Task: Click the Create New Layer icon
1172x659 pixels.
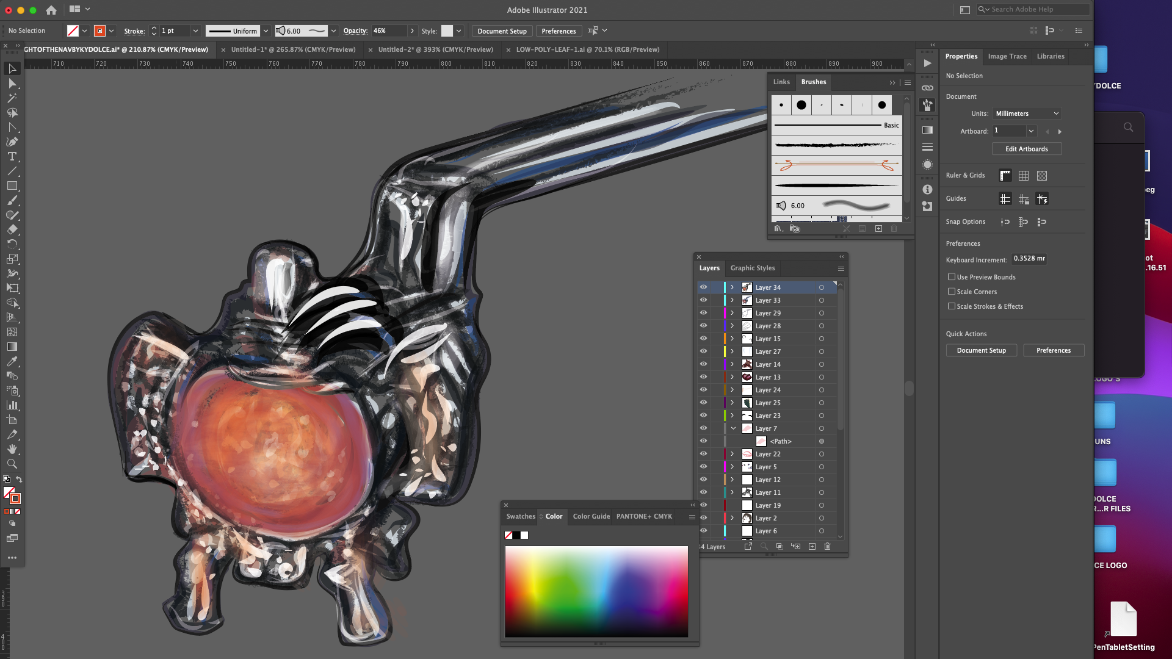Action: click(x=812, y=547)
